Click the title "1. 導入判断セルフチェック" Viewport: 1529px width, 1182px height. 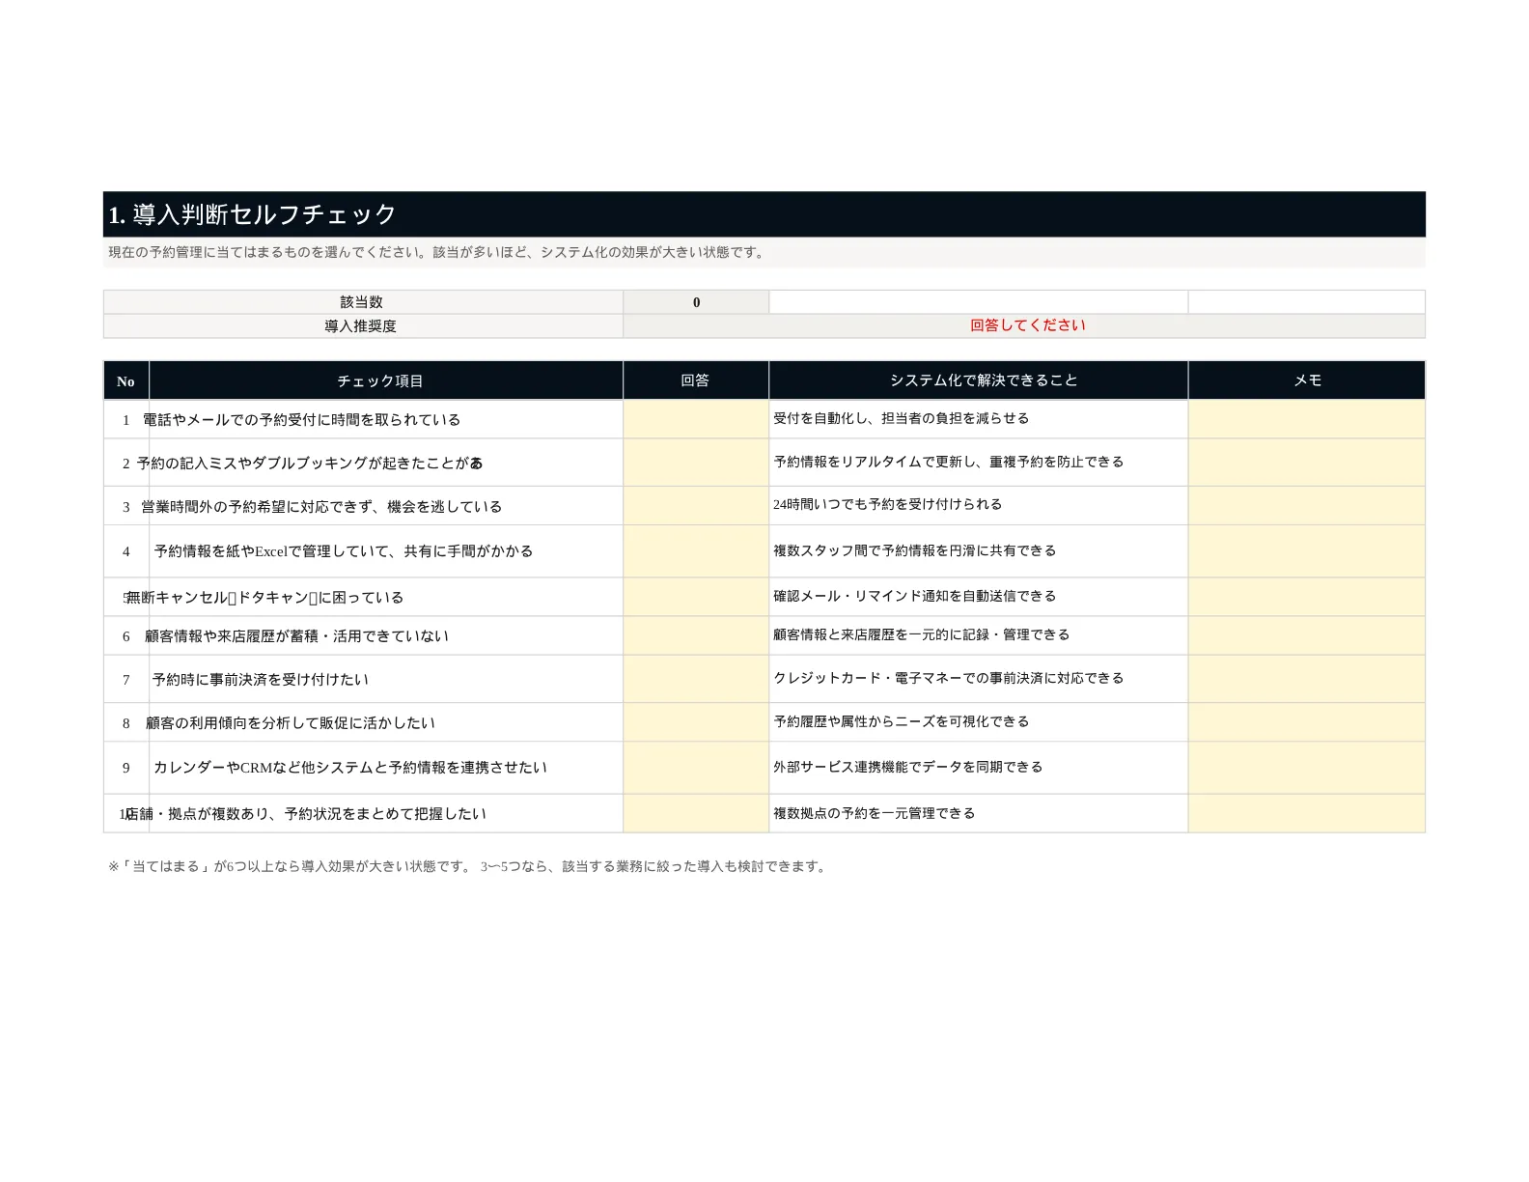click(x=252, y=214)
